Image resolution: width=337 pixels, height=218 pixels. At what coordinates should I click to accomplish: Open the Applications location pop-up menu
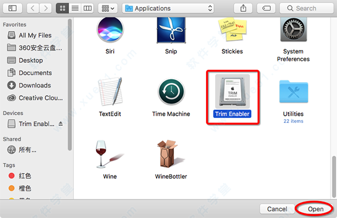[168, 8]
